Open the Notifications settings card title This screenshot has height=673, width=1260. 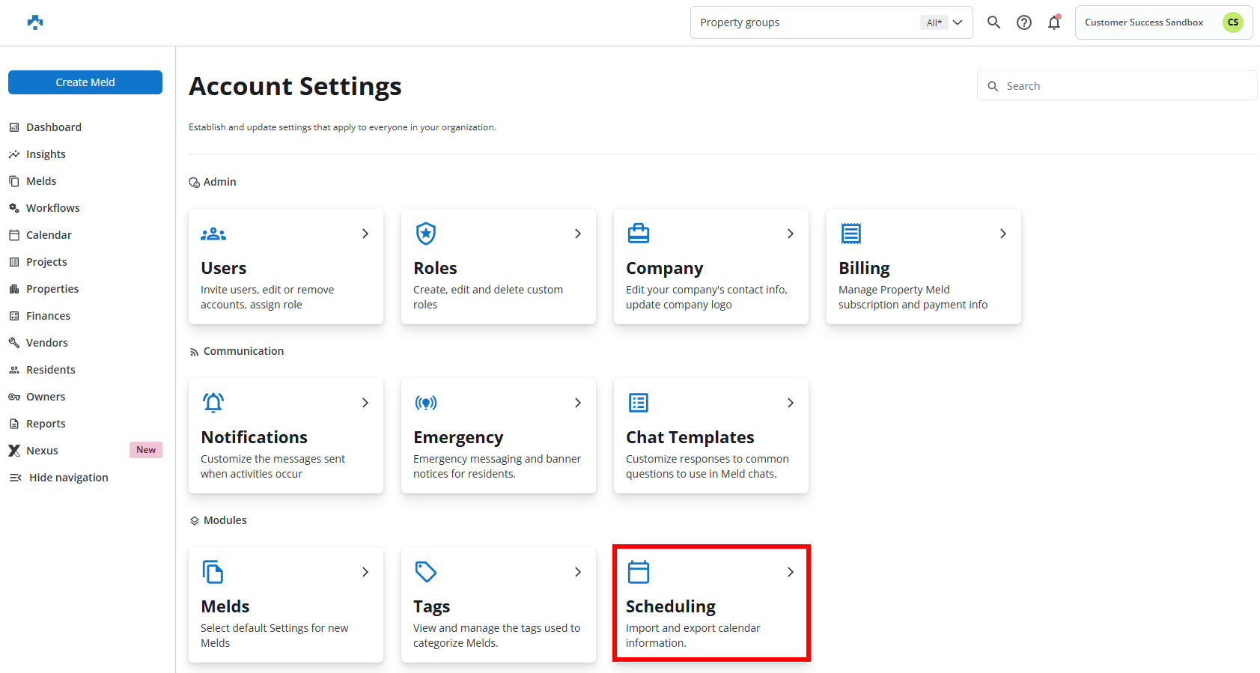pyautogui.click(x=254, y=437)
